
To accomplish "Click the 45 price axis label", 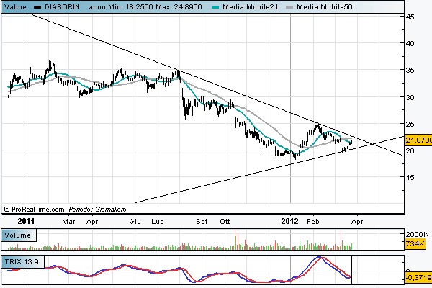I will click(410, 17).
